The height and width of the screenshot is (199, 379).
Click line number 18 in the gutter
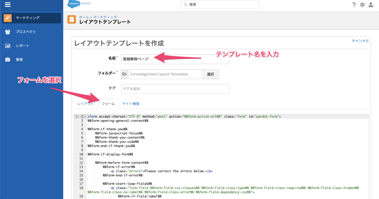click(x=81, y=188)
